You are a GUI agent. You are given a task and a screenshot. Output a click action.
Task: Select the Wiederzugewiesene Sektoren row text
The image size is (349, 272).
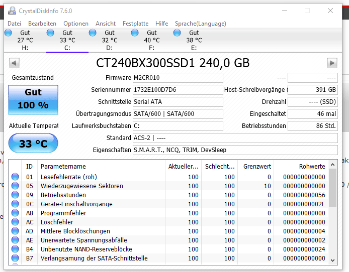81,186
